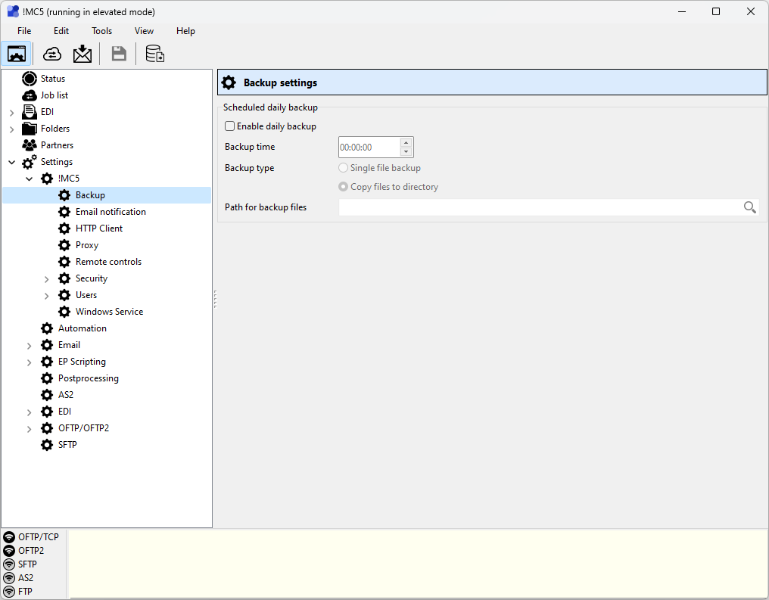The height and width of the screenshot is (600, 769).
Task: Open the File menu
Action: [24, 31]
